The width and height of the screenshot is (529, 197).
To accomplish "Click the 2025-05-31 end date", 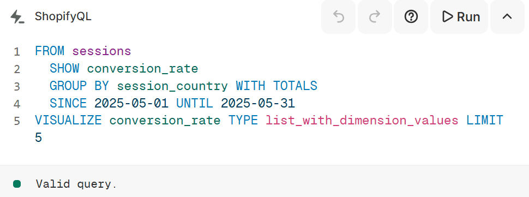I will click(258, 103).
